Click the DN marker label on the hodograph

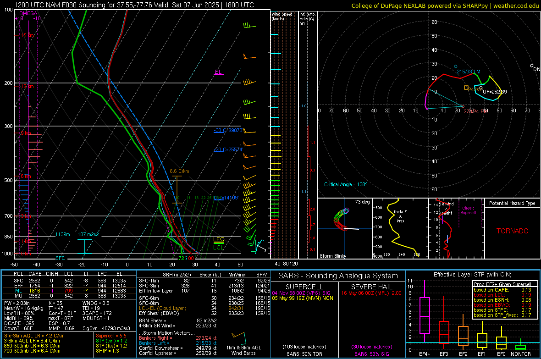[536, 69]
